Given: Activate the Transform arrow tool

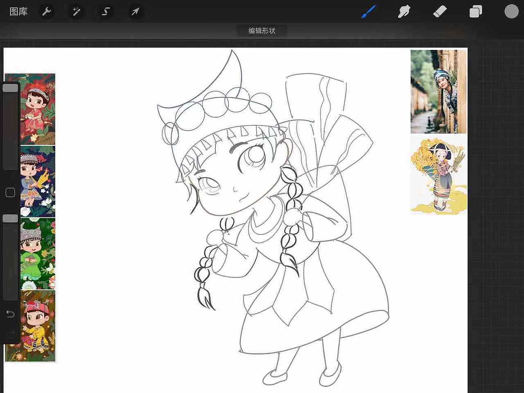Looking at the screenshot, I should click(135, 11).
